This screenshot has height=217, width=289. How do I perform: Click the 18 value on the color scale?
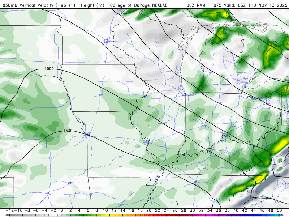coord(140,210)
